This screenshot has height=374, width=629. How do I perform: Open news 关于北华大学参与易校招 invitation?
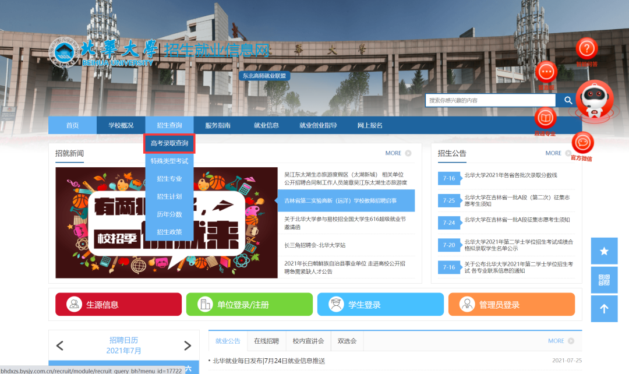coord(345,223)
